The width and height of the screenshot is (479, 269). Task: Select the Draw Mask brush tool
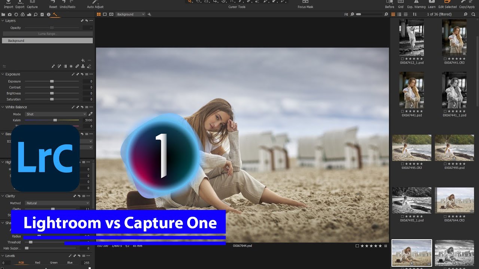coord(53,66)
